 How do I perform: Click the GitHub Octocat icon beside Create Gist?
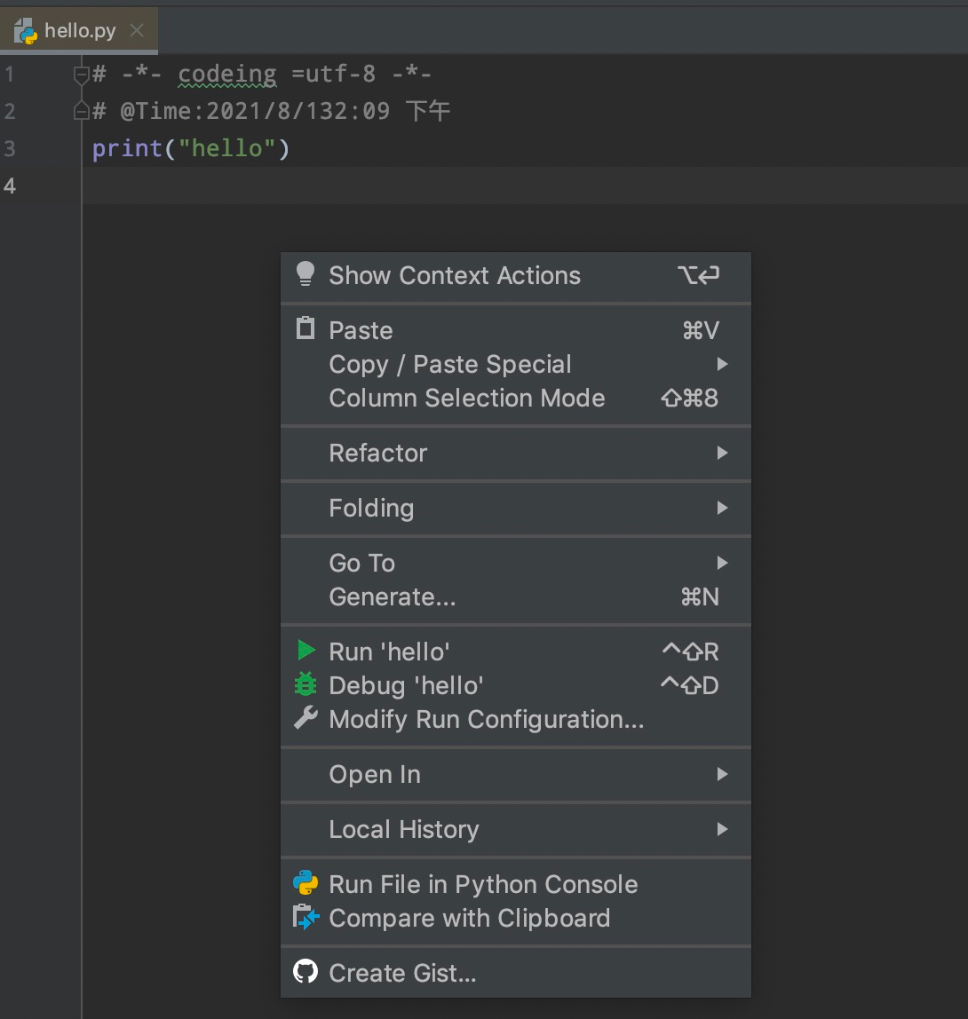coord(305,973)
